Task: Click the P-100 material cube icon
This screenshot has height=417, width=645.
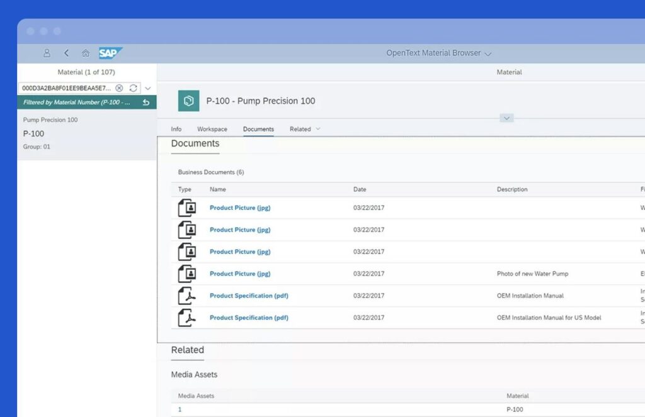Action: (x=188, y=101)
